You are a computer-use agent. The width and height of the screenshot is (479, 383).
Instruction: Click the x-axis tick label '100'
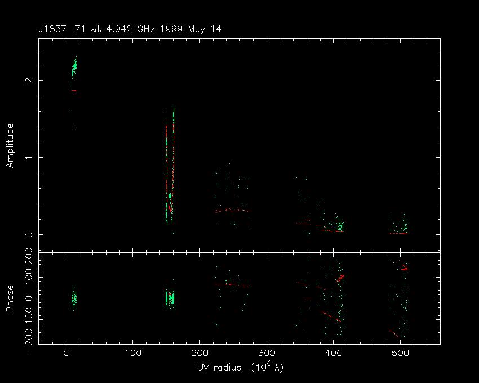coord(133,353)
